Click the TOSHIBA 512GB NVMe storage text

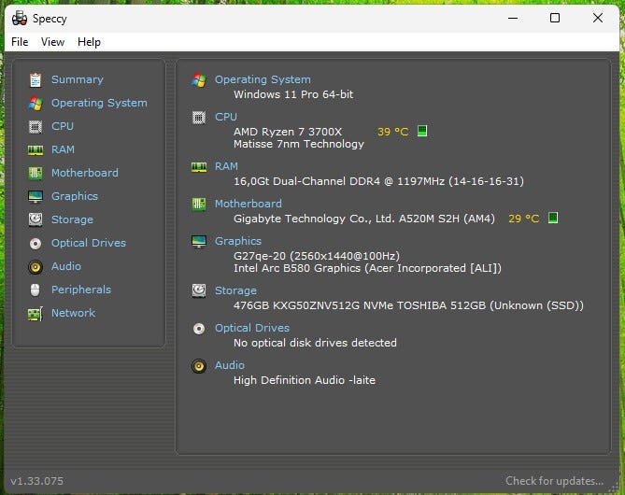[408, 305]
